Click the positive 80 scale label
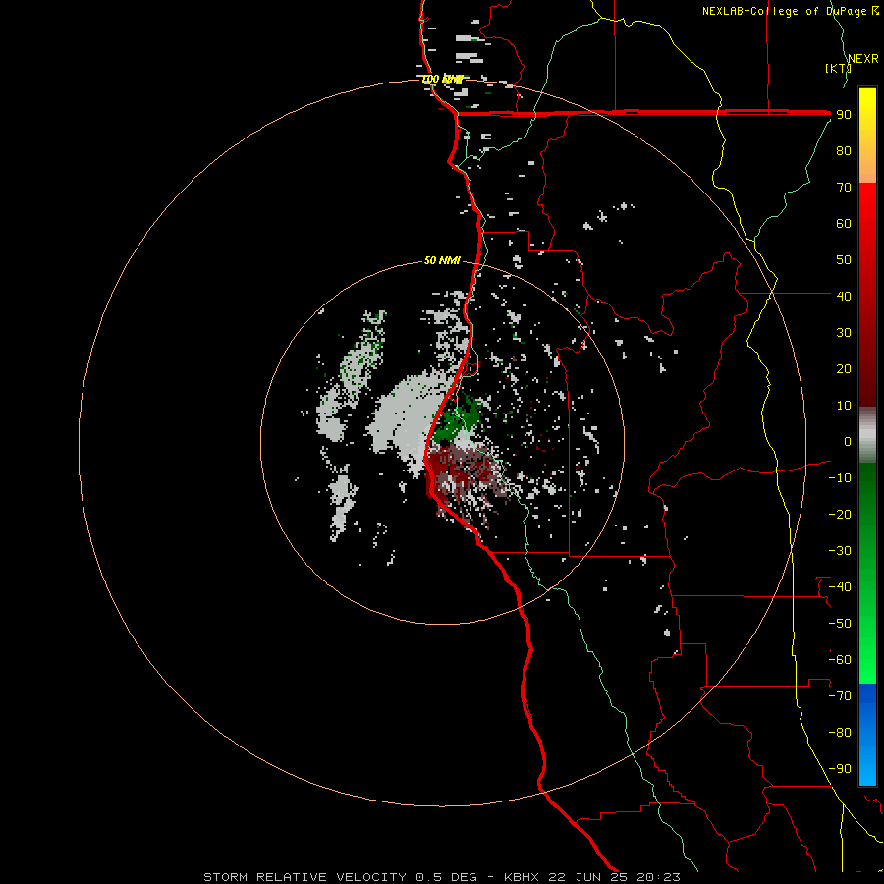This screenshot has width=884, height=884. (844, 150)
